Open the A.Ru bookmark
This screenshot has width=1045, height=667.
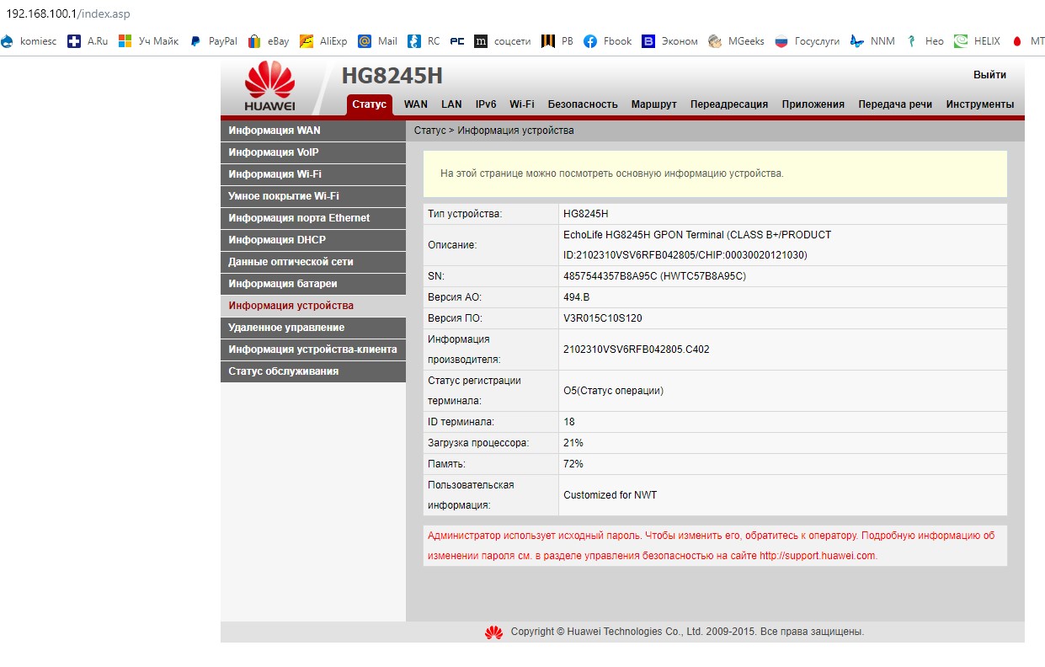click(x=88, y=40)
